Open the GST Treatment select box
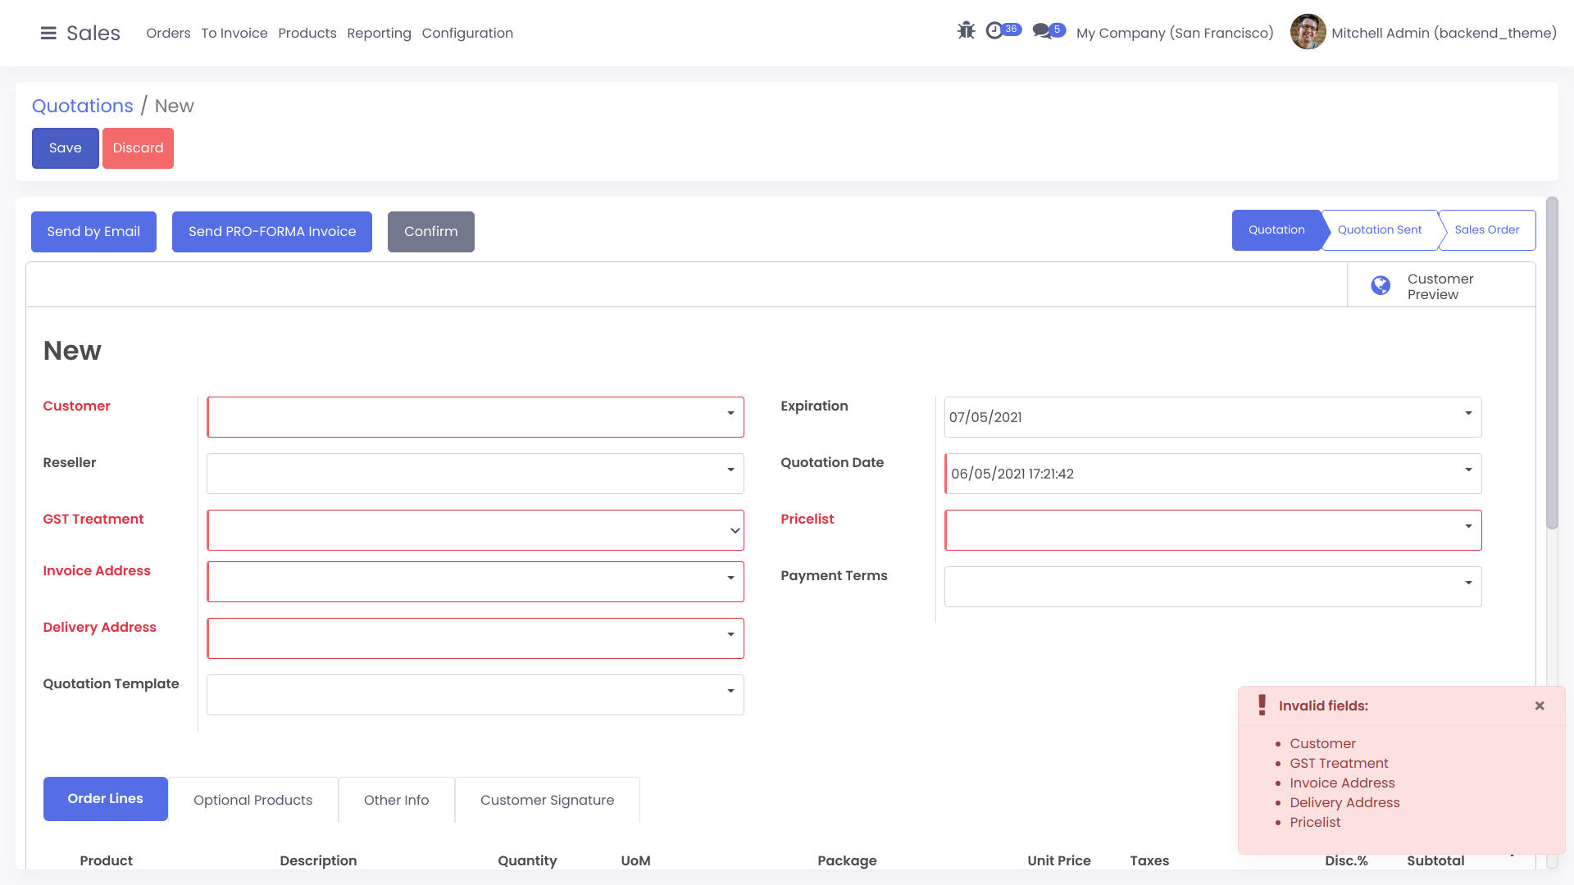This screenshot has height=885, width=1574. (475, 531)
